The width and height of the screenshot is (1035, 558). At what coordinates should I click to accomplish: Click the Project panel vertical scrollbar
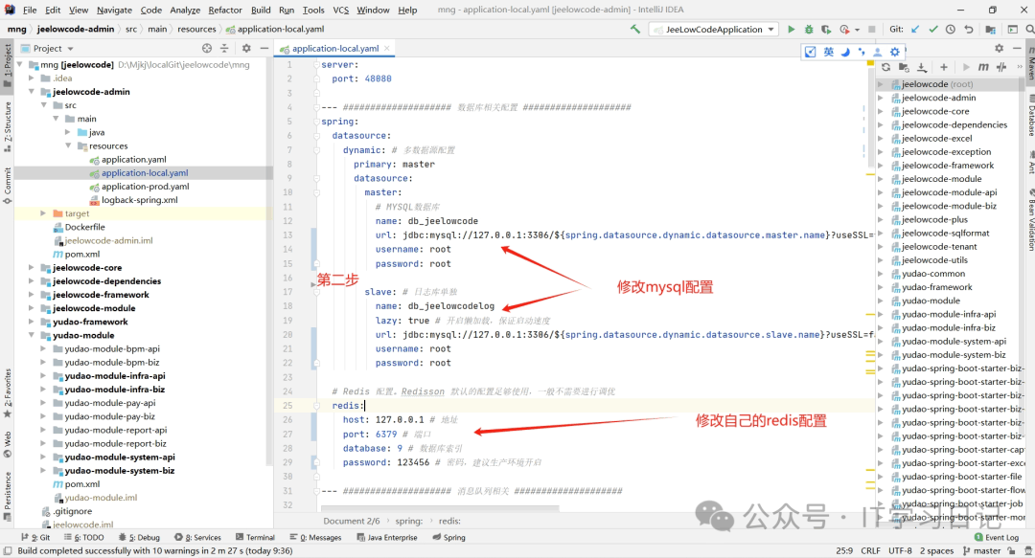pos(268,260)
